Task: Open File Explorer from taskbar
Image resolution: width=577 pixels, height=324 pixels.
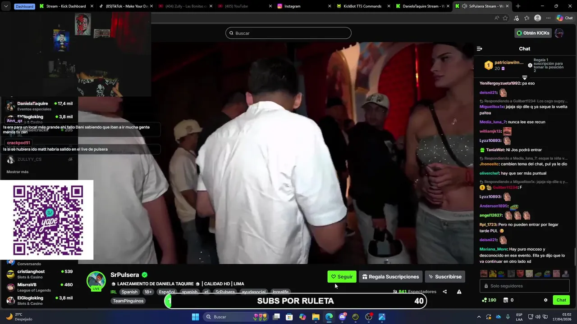Action: click(x=316, y=317)
